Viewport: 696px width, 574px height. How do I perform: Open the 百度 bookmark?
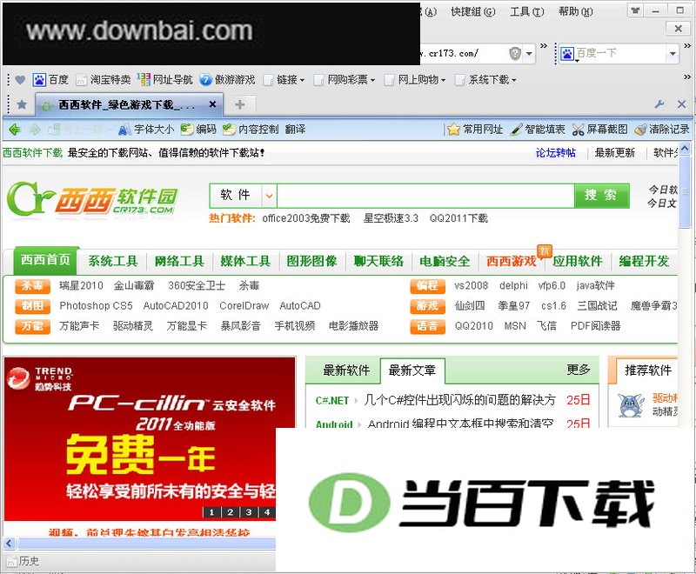pos(51,80)
